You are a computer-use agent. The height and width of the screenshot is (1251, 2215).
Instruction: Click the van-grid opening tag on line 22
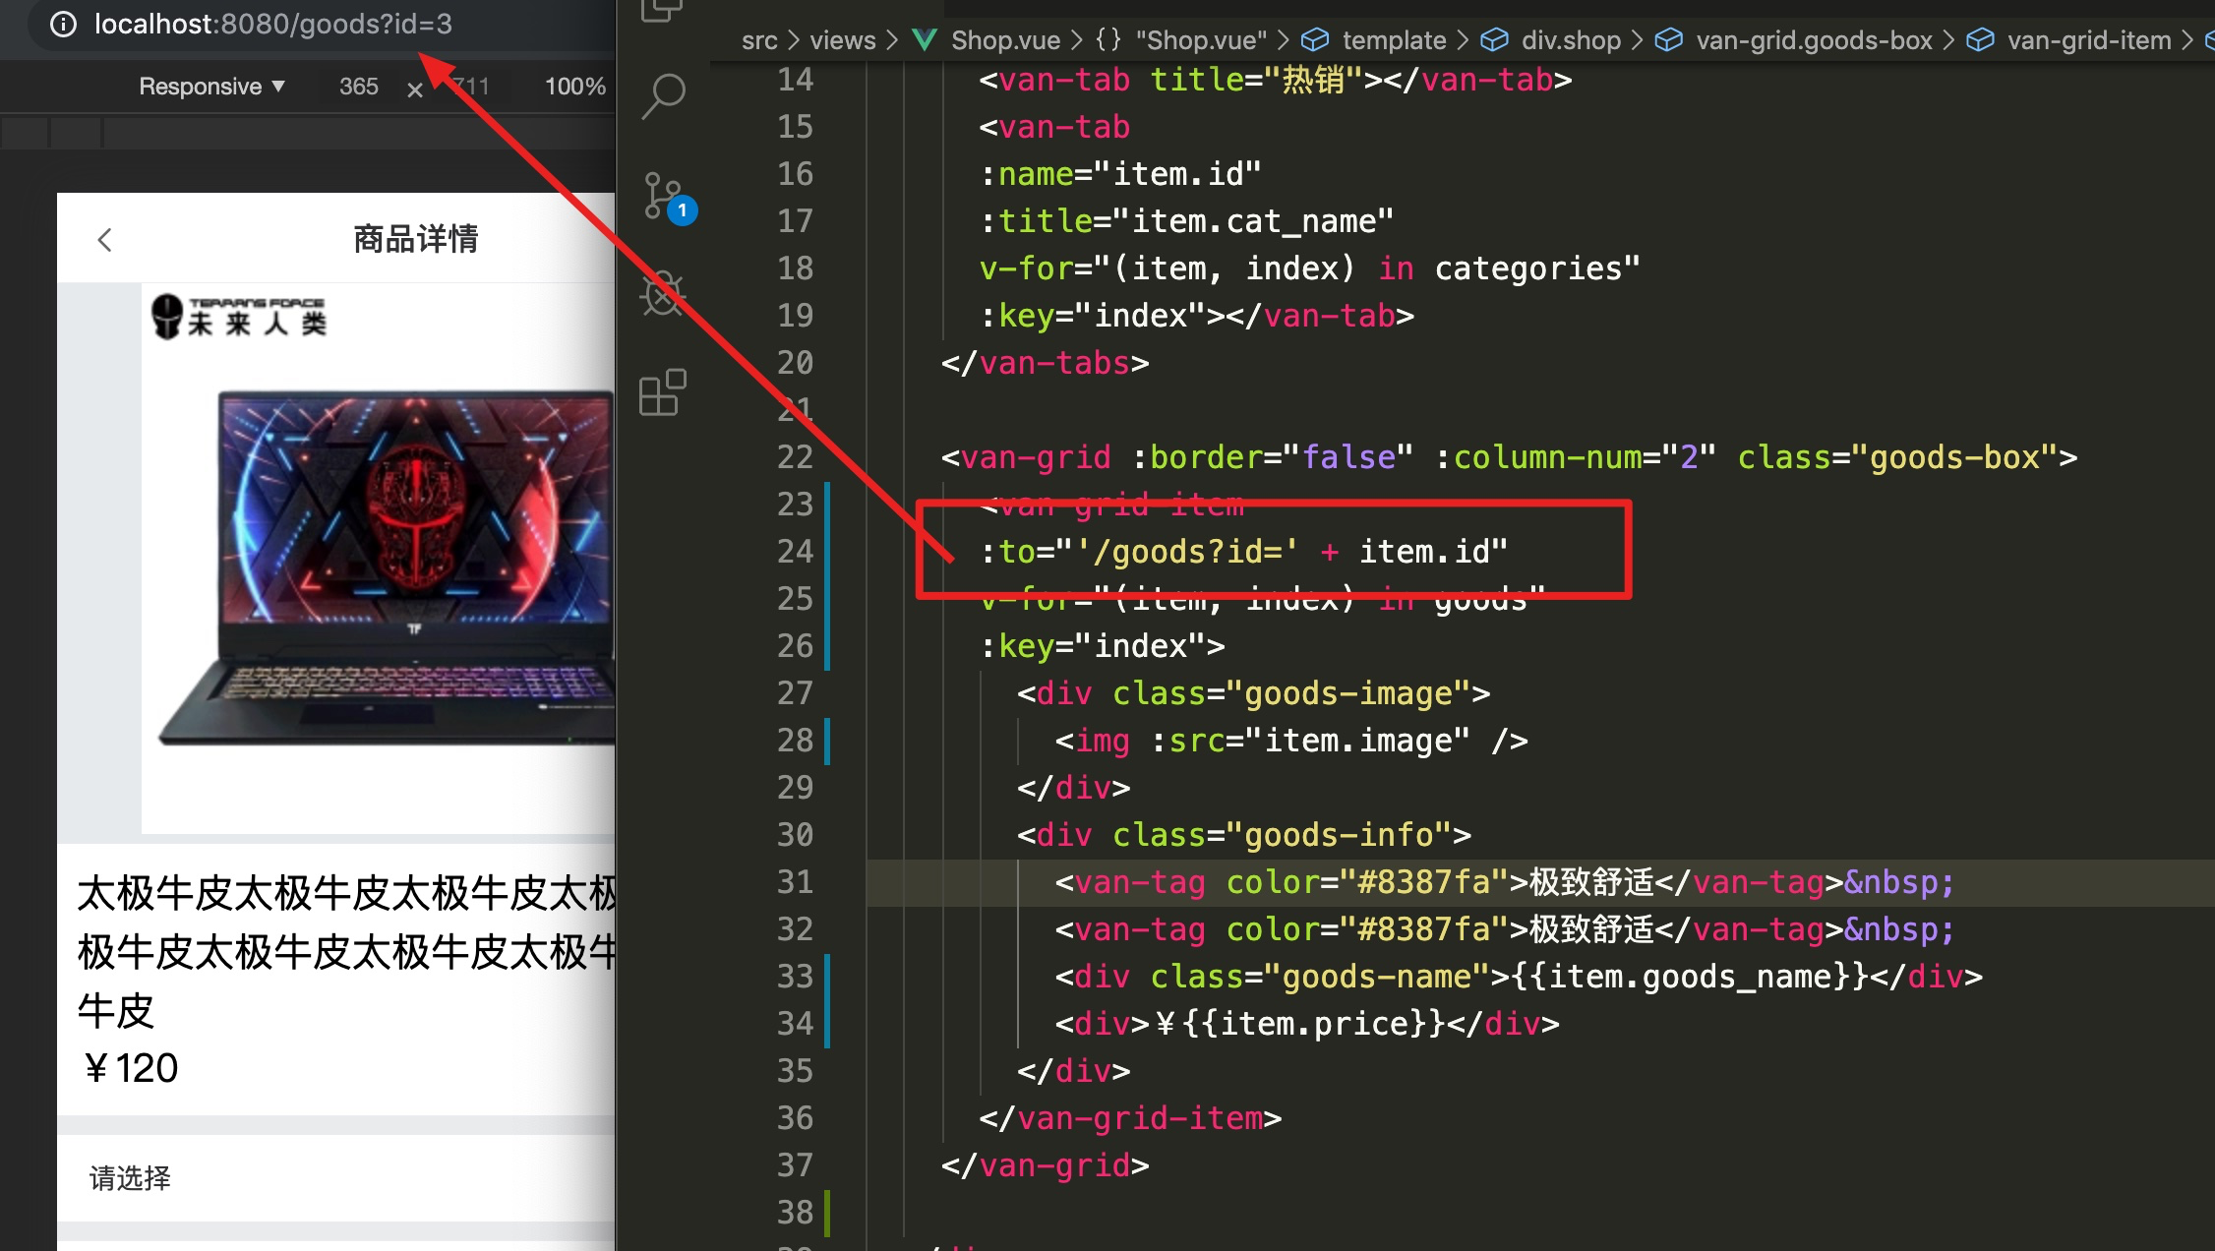[x=1509, y=457]
